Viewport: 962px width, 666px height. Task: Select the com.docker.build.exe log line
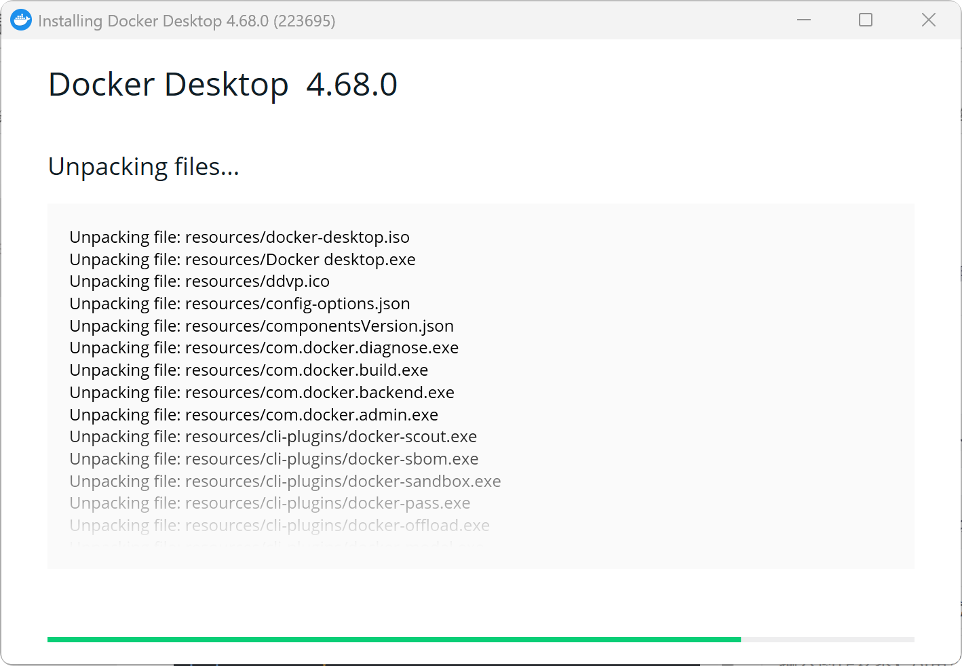point(249,370)
